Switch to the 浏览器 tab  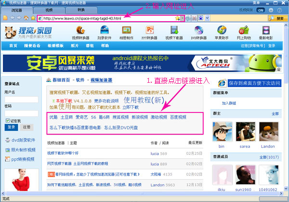coord(16,10)
